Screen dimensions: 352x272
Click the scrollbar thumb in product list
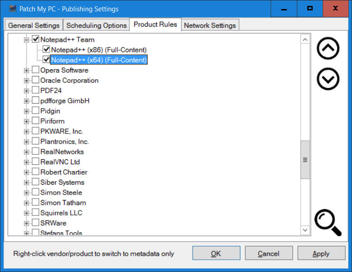point(305,160)
